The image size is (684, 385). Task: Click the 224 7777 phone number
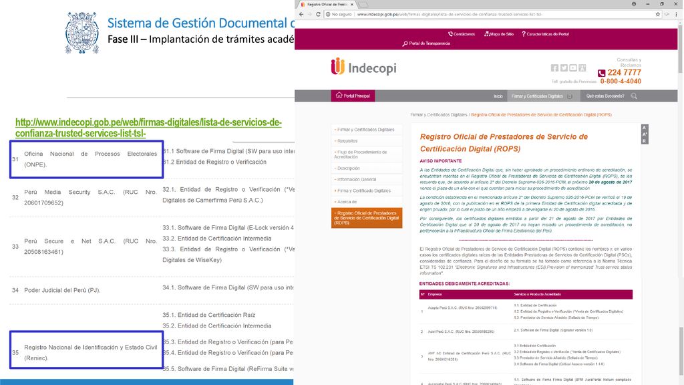click(x=625, y=73)
